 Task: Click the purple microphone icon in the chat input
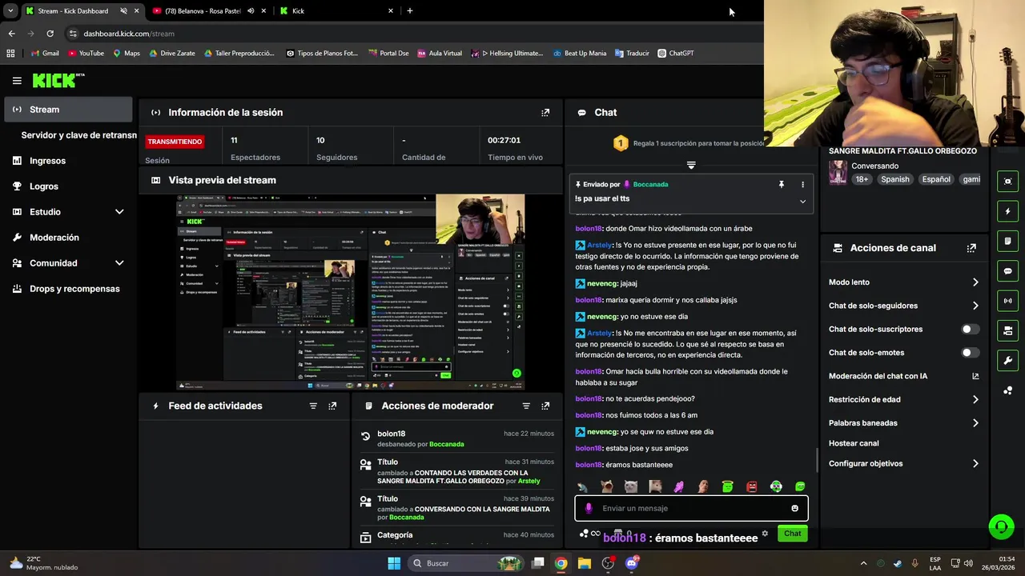[x=589, y=508]
